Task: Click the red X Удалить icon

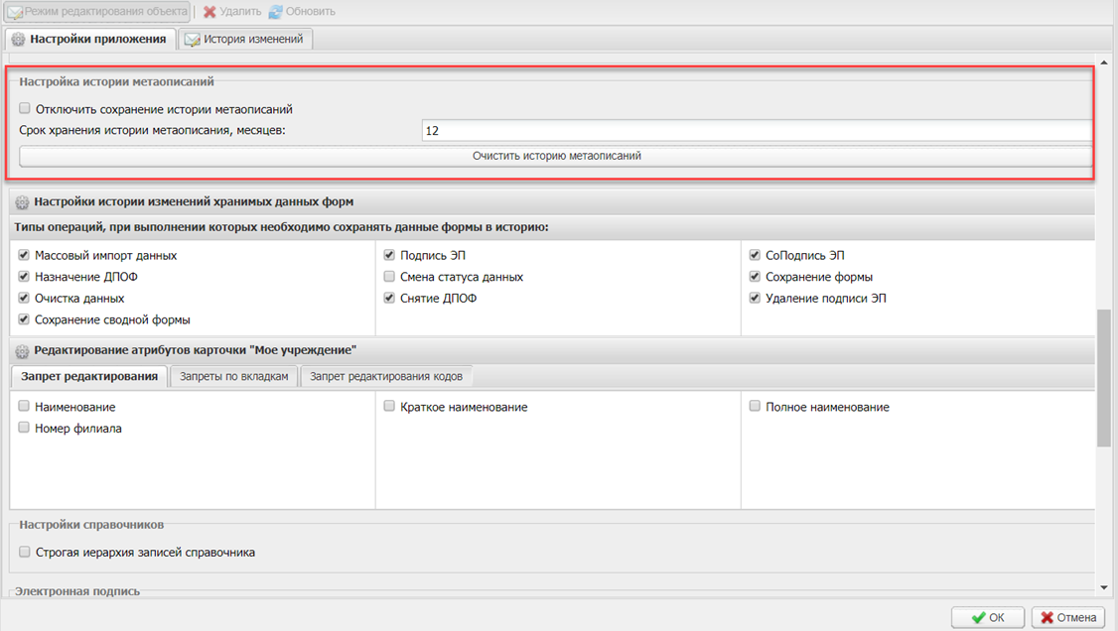Action: click(210, 12)
